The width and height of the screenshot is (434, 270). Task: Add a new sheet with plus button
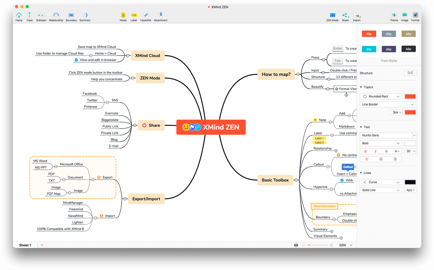pos(42,245)
